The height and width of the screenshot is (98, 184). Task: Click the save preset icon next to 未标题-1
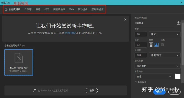178,23
